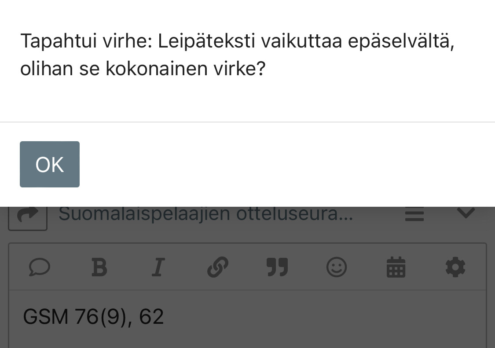Image resolution: width=495 pixels, height=348 pixels.
Task: Open the hamburger lines menu icon
Action: pos(414,214)
